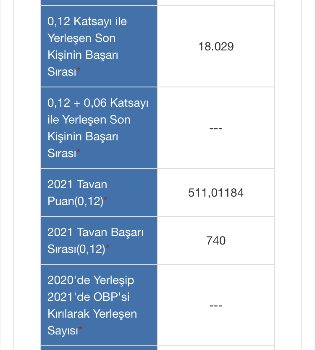Click the partial blue cell at the table bottom
Image resolution: width=315 pixels, height=350 pixels.
tap(99, 348)
